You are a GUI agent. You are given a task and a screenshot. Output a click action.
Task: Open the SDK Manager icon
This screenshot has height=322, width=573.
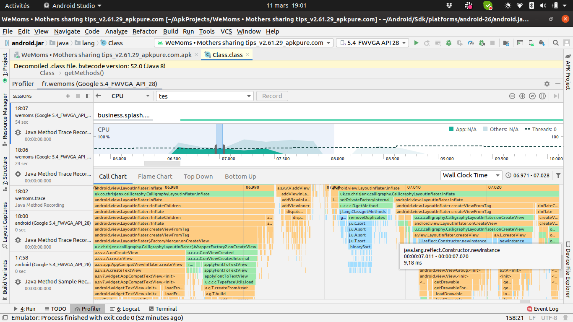coord(542,43)
